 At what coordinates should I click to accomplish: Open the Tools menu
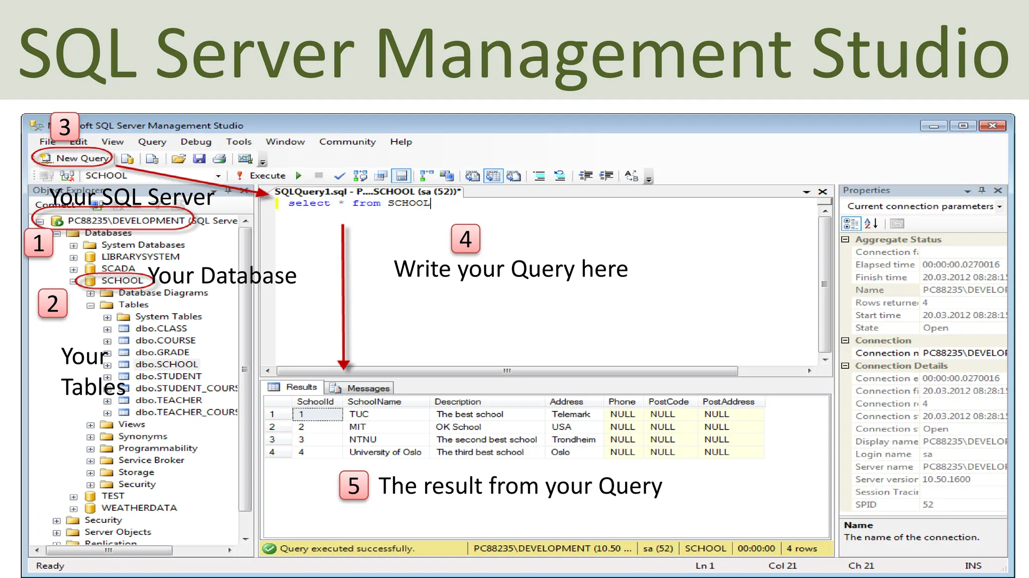[x=239, y=142]
